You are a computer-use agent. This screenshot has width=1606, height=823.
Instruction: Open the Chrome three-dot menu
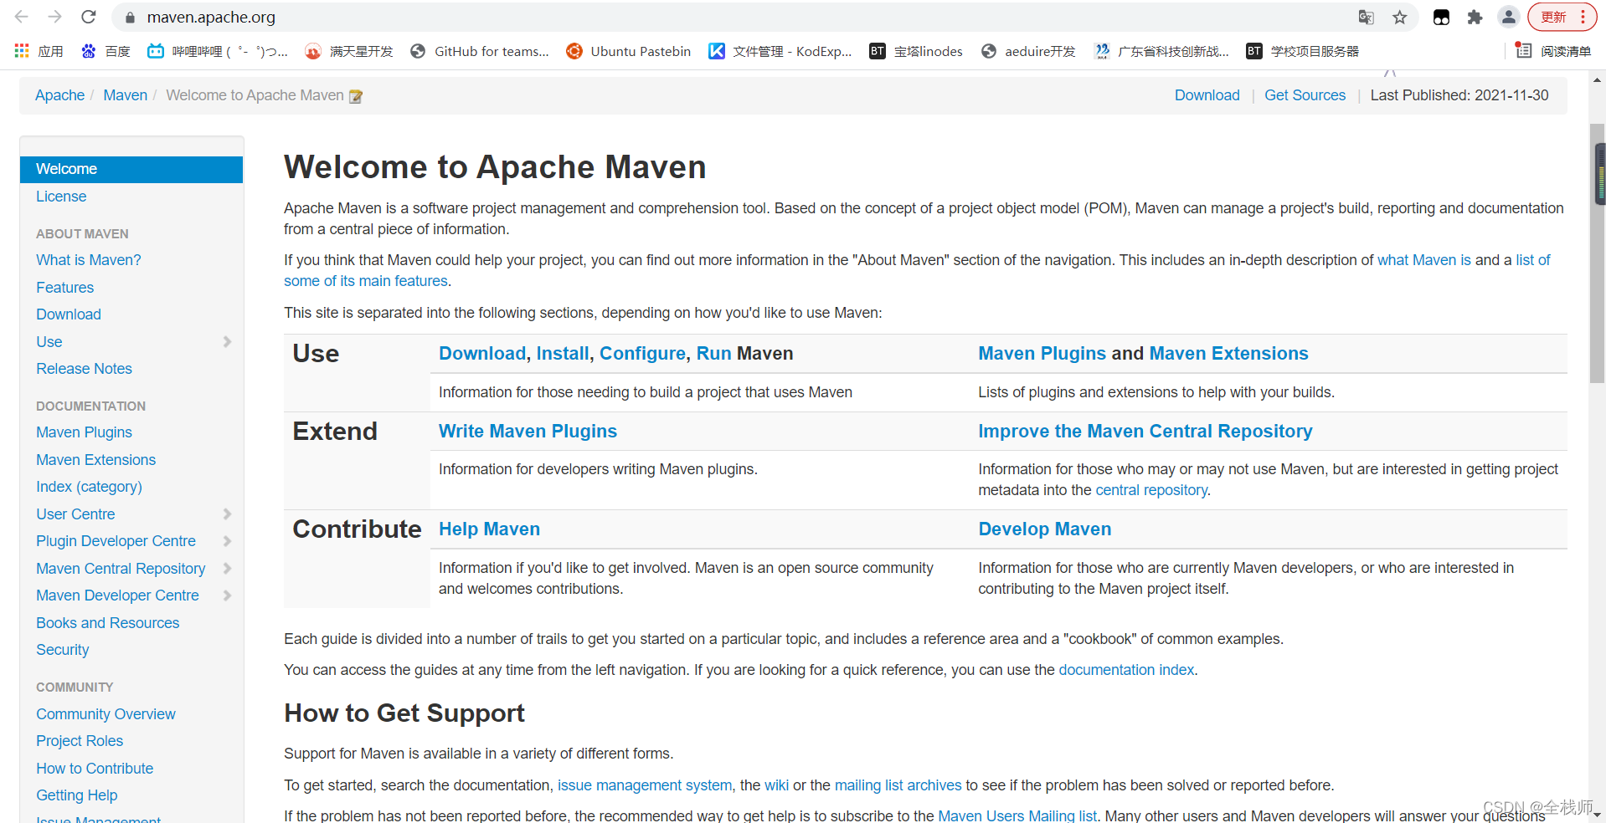coord(1583,17)
